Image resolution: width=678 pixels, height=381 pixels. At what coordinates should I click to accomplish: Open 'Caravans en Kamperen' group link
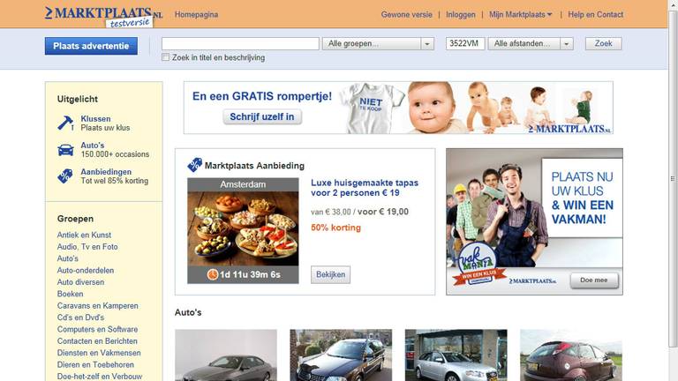tap(97, 306)
